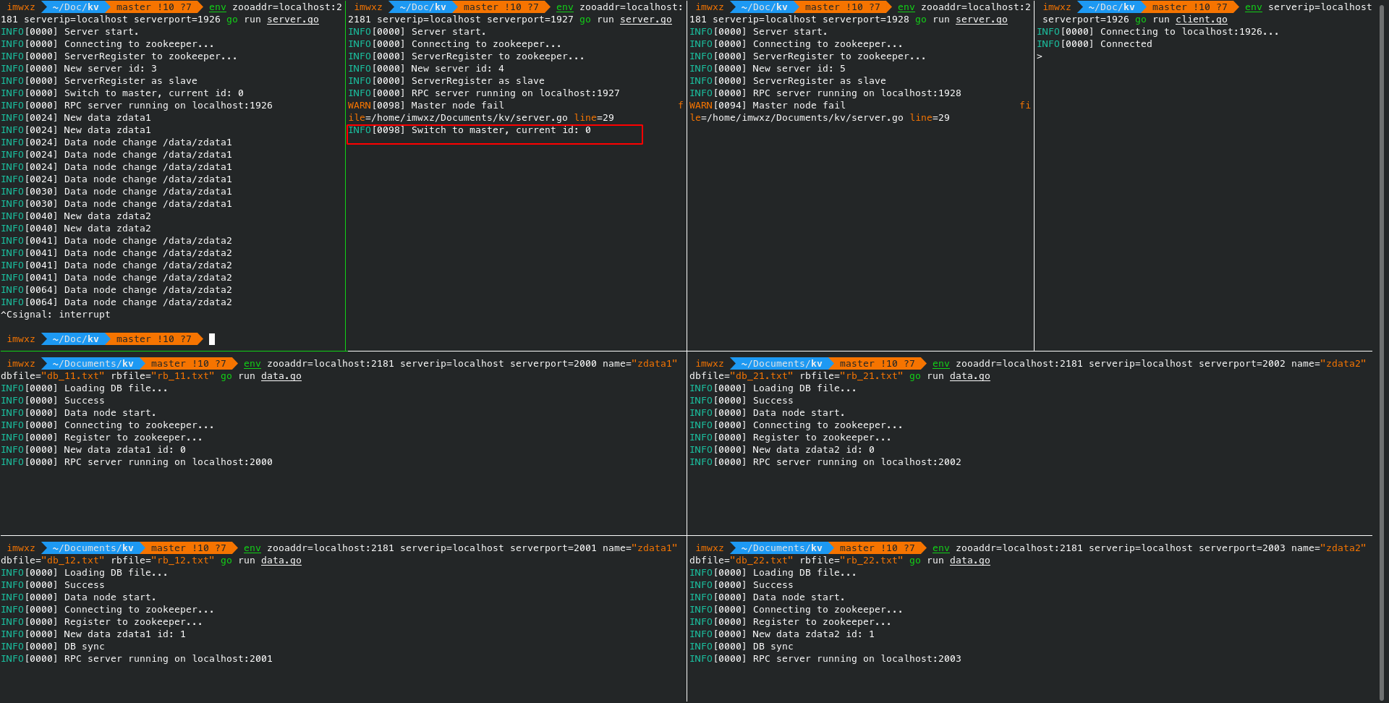
Task: Click the '^Csignal: interrupt' line
Action: [x=56, y=315]
